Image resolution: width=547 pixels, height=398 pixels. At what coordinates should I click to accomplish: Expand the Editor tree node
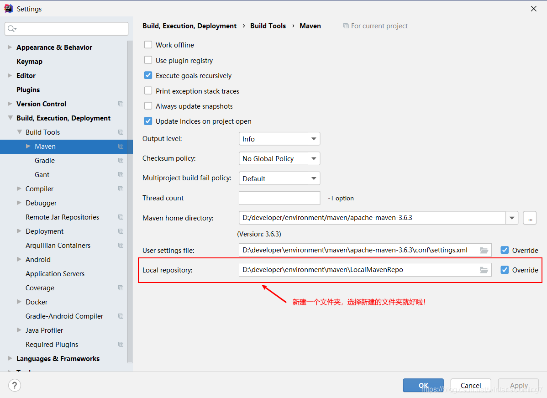pos(10,75)
